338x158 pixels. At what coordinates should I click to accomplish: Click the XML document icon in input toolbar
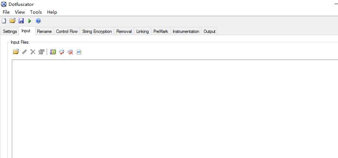pyautogui.click(x=79, y=52)
